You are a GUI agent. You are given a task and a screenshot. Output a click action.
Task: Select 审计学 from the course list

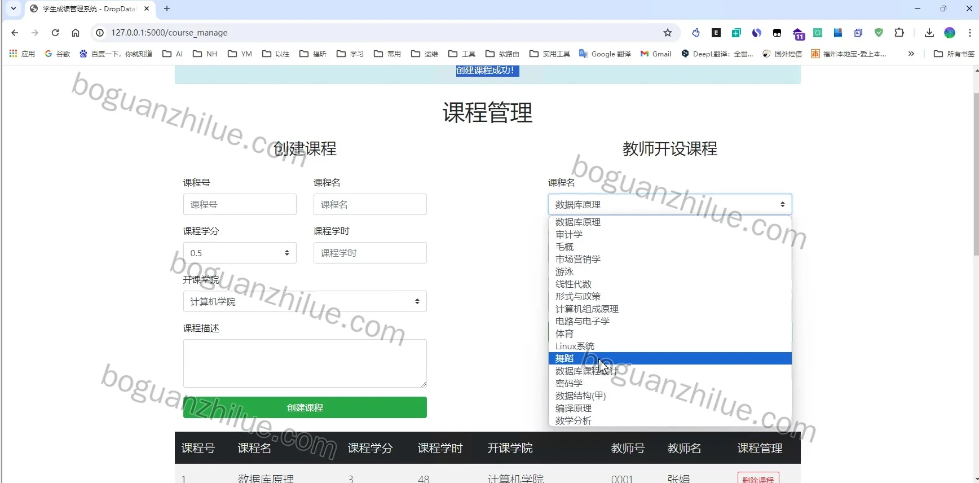(x=670, y=234)
